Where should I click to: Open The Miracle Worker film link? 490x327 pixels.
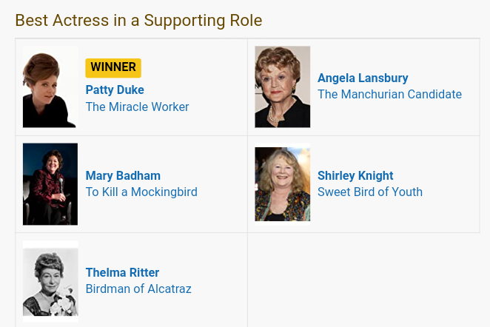coord(137,107)
